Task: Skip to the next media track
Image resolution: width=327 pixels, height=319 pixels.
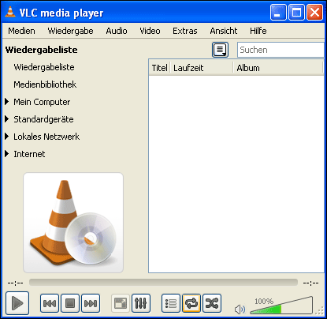Action: point(91,303)
